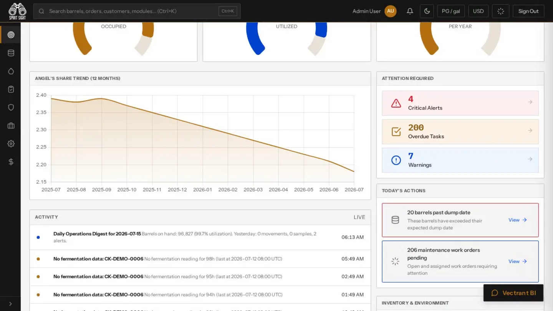The width and height of the screenshot is (553, 311).
Task: Open the 7 Warnings card
Action: click(460, 160)
